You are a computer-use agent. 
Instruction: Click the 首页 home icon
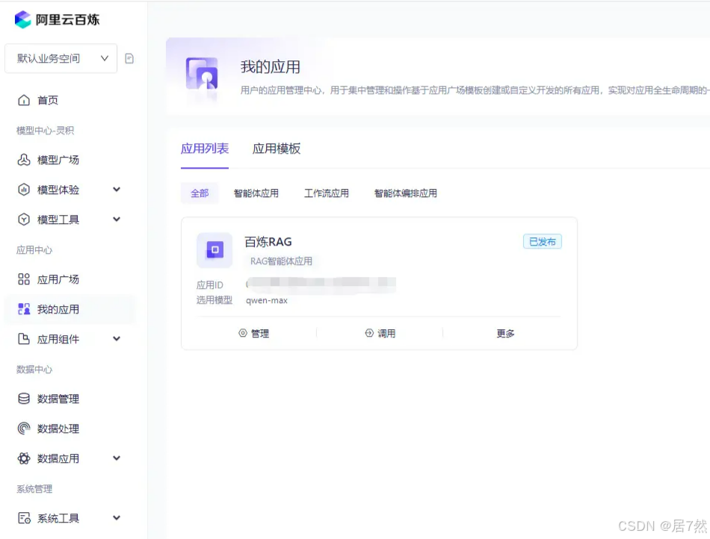[24, 100]
